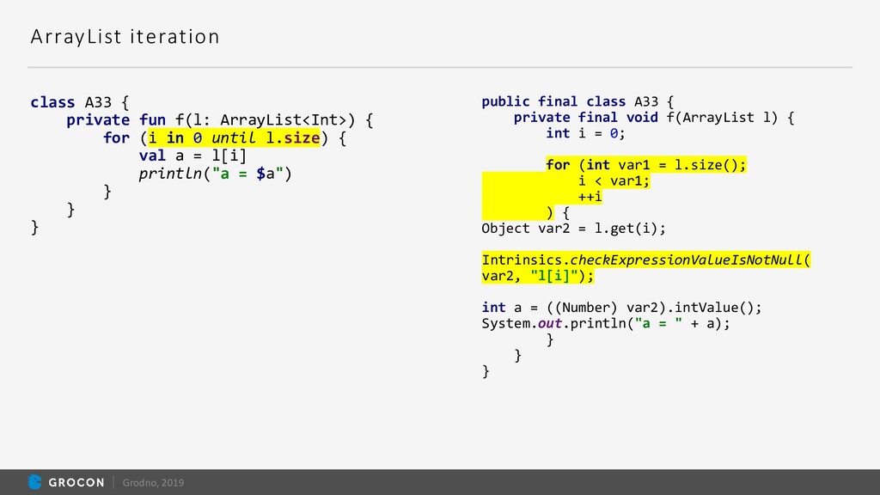Click highlighted "i in 0 until l.size" expression
Viewport: 880px width, 495px height.
pos(234,137)
